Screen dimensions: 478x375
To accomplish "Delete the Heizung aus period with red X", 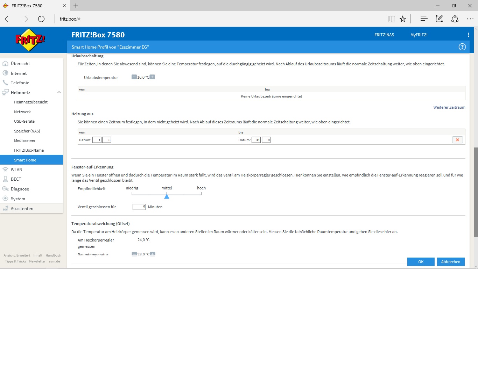I will (457, 140).
